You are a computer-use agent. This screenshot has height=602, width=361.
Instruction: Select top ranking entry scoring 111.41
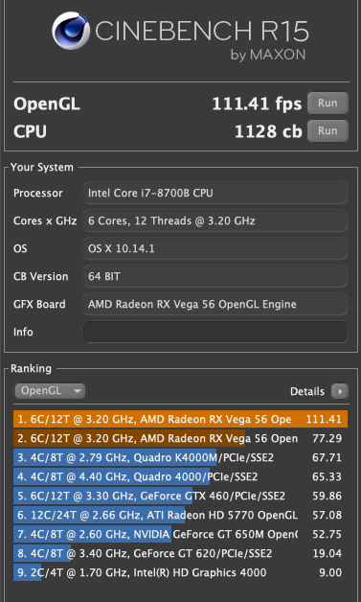click(x=180, y=419)
